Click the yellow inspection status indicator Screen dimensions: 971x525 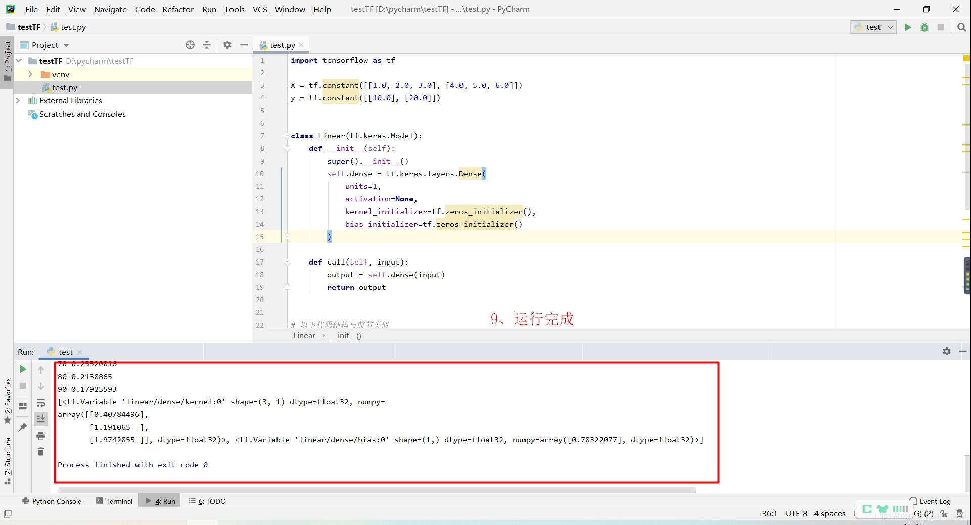click(966, 59)
